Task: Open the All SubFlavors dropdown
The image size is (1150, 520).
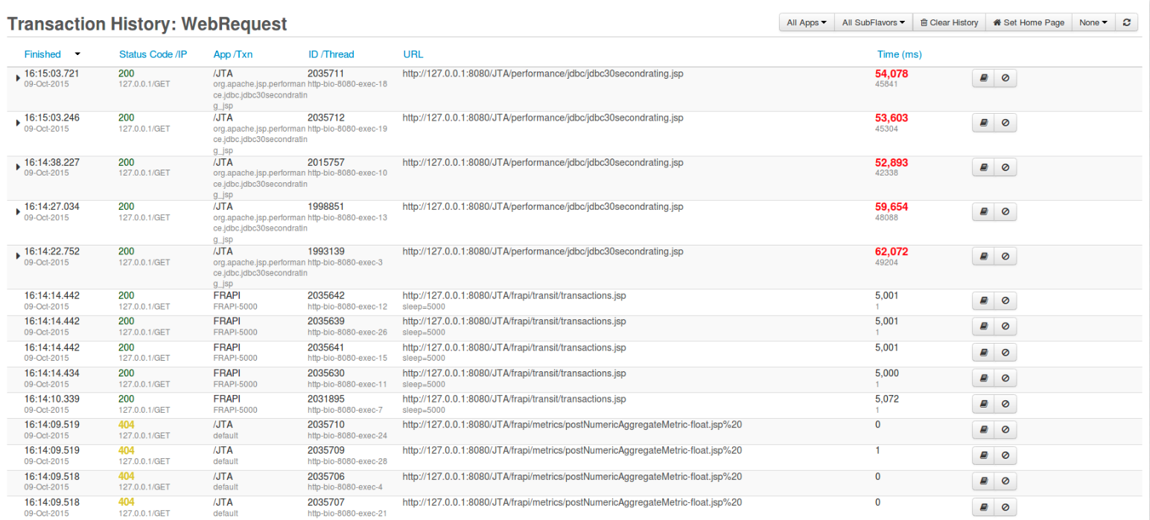Action: pos(873,22)
